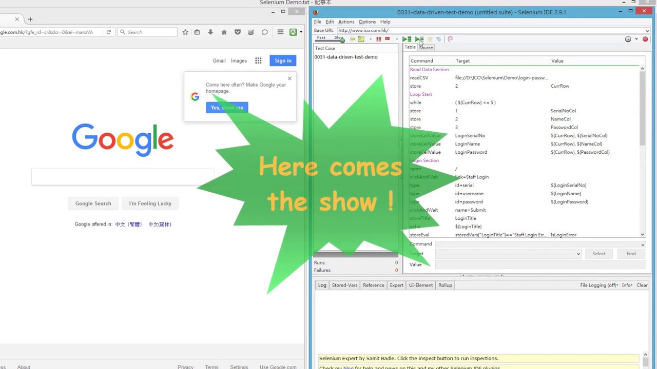This screenshot has width=657, height=369.
Task: Switch to the Table tab
Action: (410, 47)
